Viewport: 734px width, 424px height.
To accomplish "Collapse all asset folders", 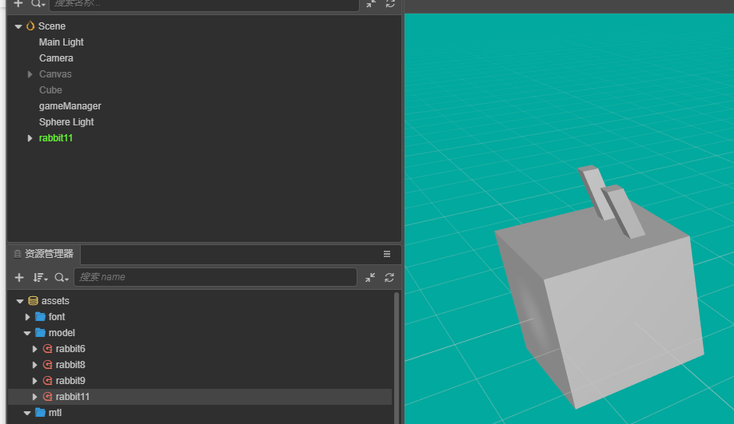I will point(370,278).
